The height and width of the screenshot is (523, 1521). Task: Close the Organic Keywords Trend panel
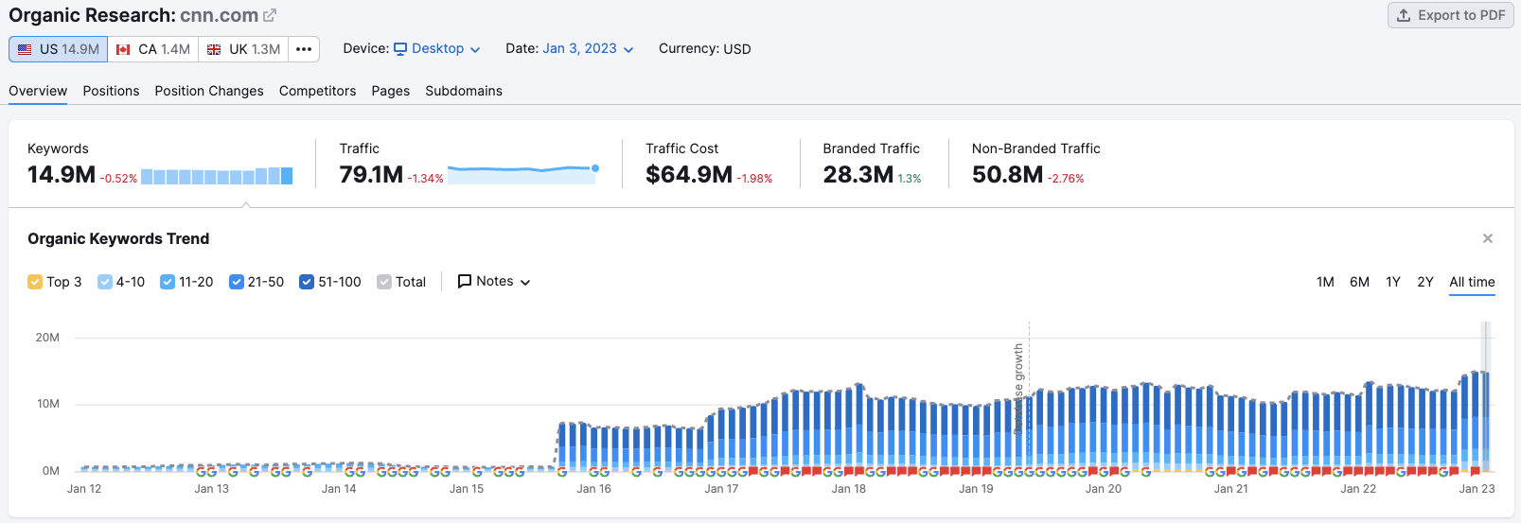pyautogui.click(x=1487, y=238)
